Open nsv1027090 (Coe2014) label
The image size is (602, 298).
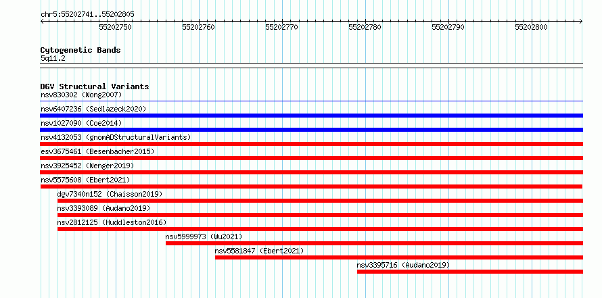coord(81,123)
